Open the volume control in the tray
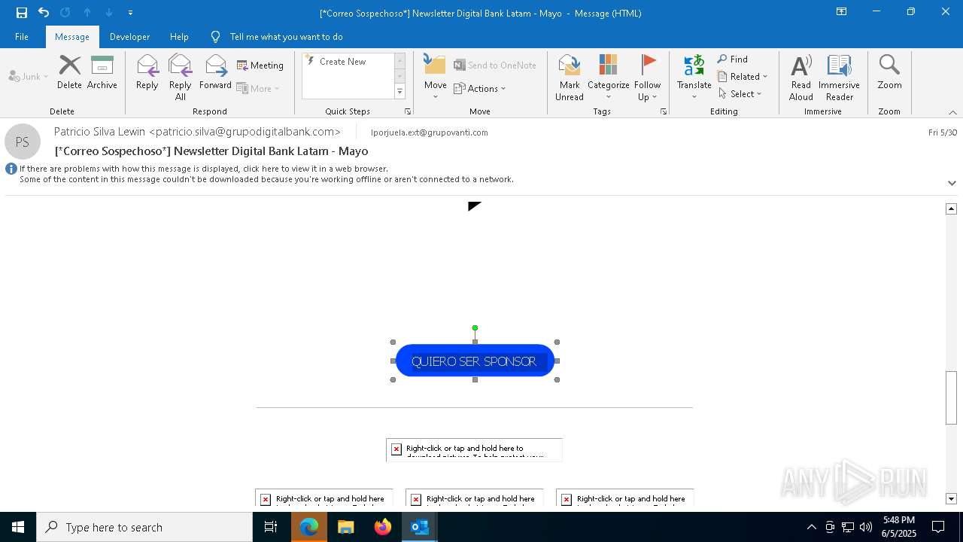 point(866,527)
